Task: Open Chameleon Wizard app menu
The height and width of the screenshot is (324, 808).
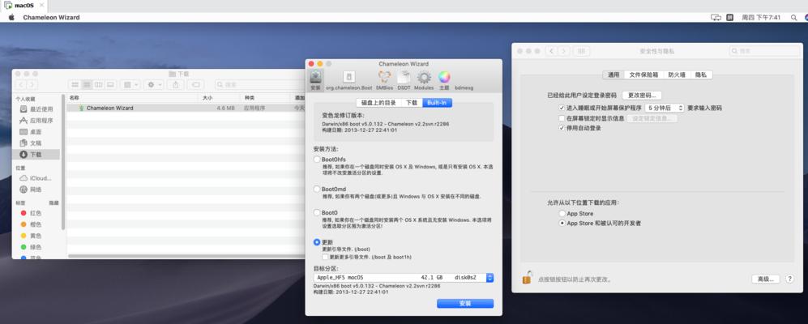Action: point(51,17)
